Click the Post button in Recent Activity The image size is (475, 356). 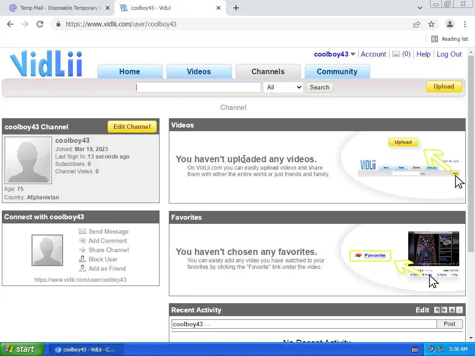pos(449,324)
